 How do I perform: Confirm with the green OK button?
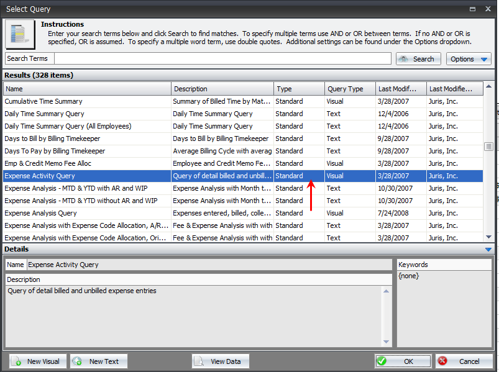coord(403,361)
